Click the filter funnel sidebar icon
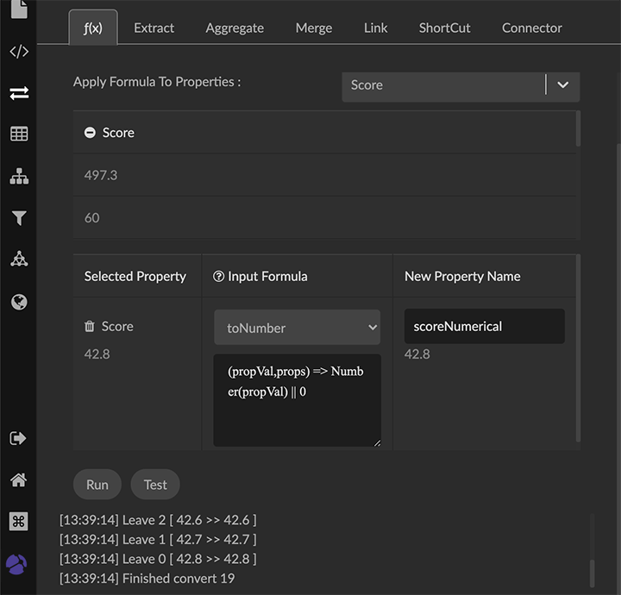The image size is (621, 595). click(x=18, y=218)
